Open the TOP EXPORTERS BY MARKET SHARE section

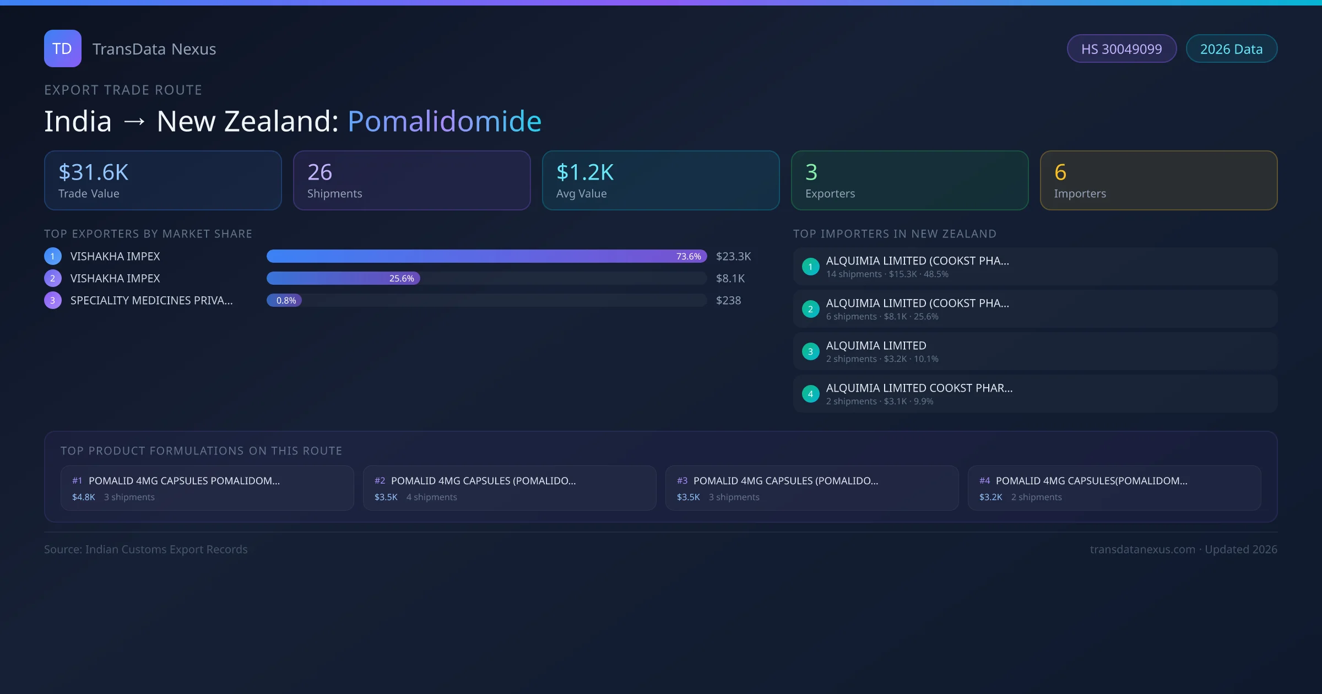148,234
